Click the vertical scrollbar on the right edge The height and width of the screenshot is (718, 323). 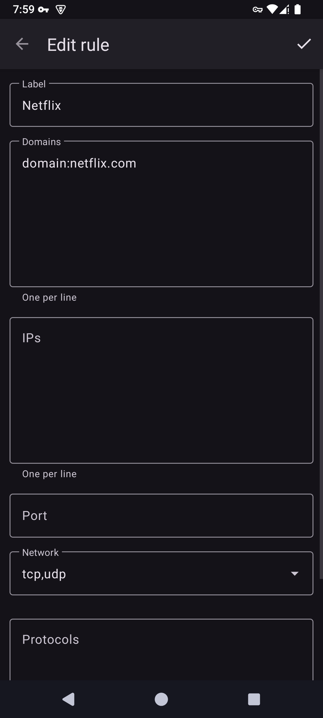[321, 323]
